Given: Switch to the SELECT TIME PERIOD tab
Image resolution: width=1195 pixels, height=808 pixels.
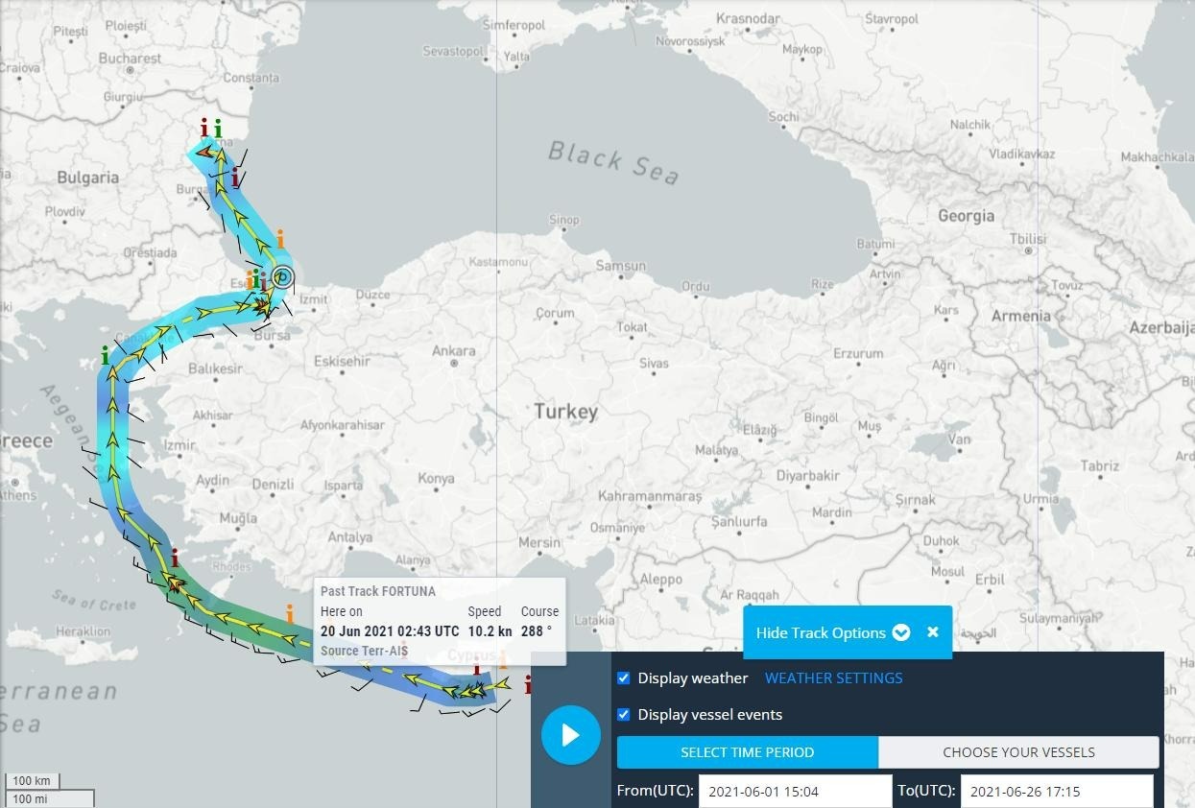Looking at the screenshot, I should (x=747, y=752).
